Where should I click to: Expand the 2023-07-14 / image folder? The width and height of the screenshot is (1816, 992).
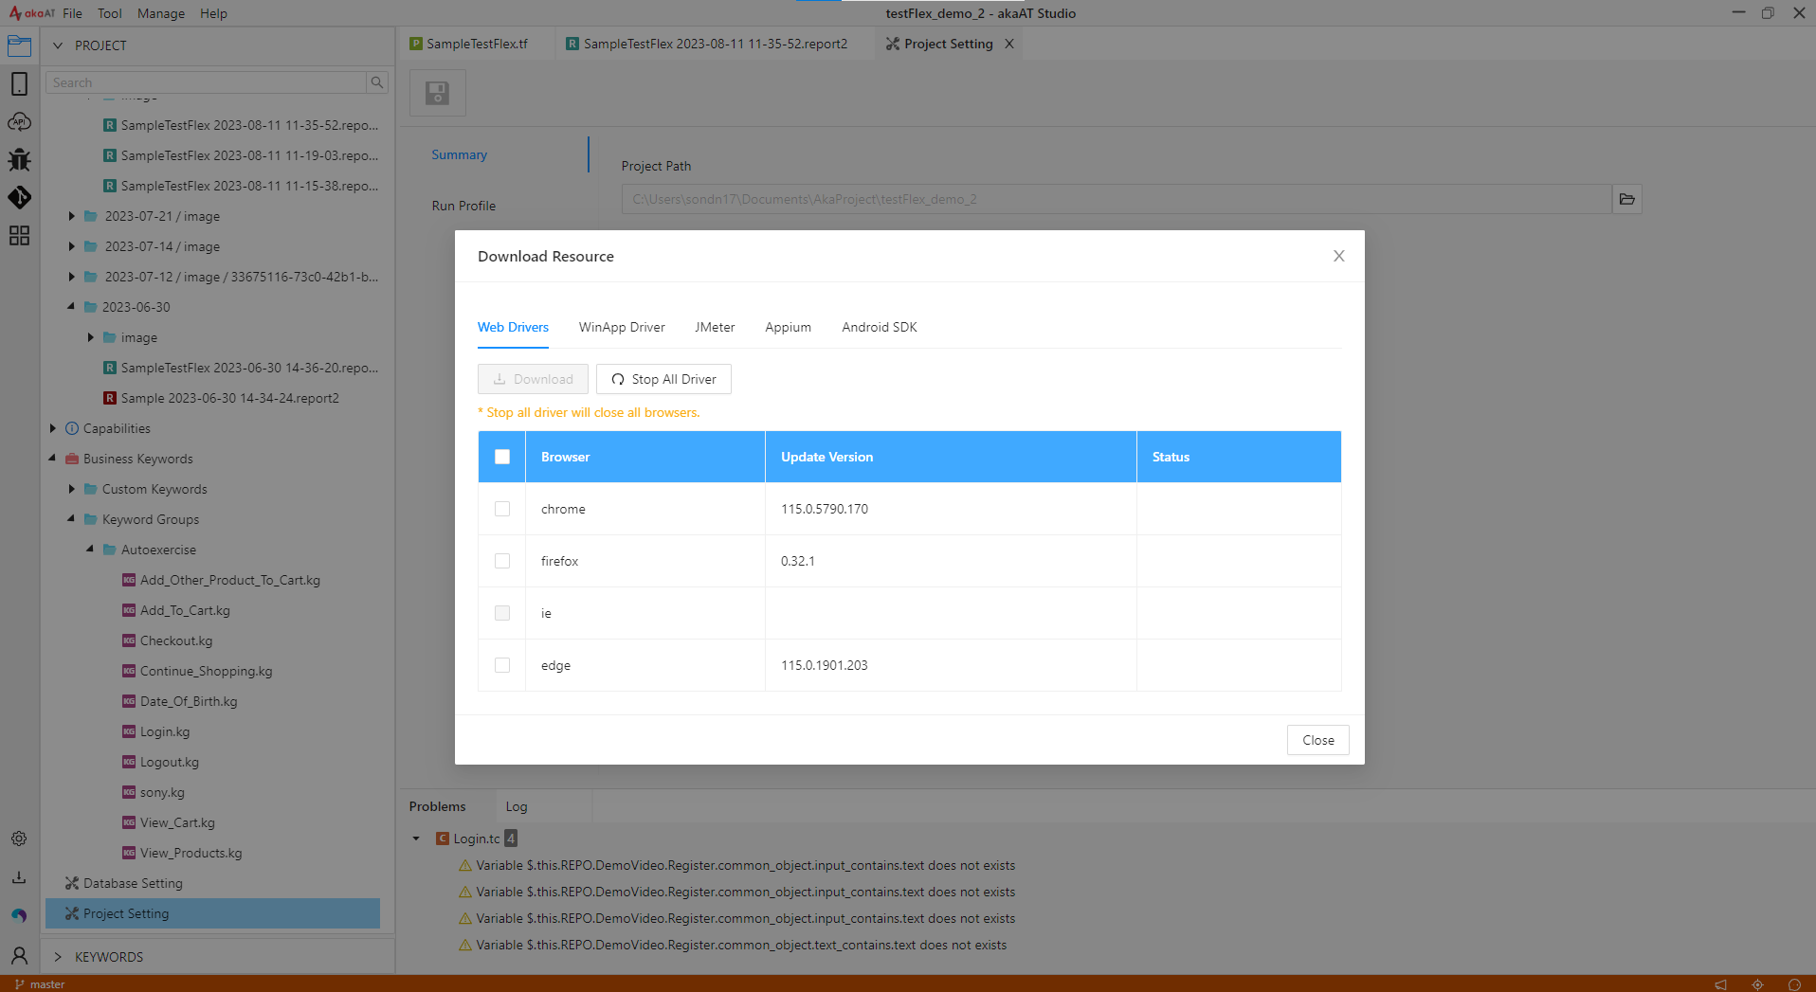tap(71, 246)
